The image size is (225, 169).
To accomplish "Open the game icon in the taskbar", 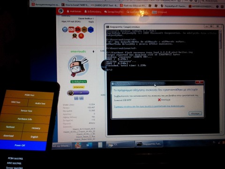I will (78, 145).
